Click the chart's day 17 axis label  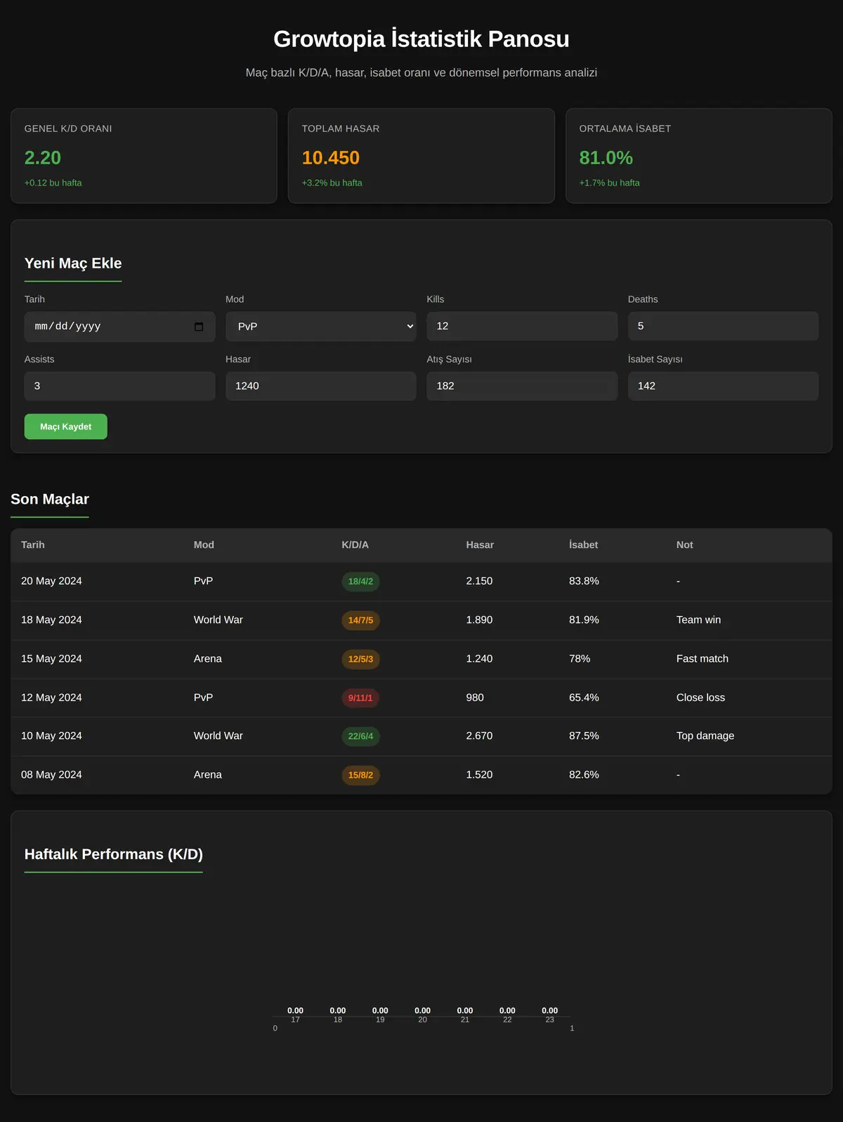[x=296, y=1020]
